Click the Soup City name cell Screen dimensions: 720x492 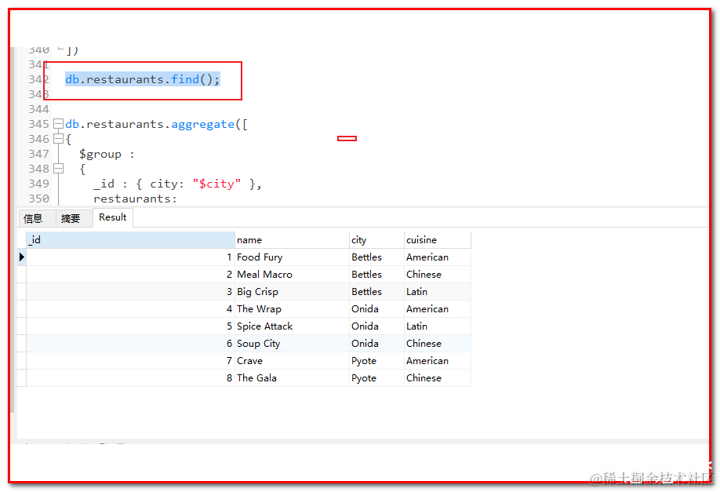pyautogui.click(x=292, y=344)
